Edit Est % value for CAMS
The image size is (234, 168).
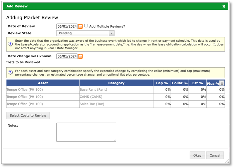tap(197, 97)
